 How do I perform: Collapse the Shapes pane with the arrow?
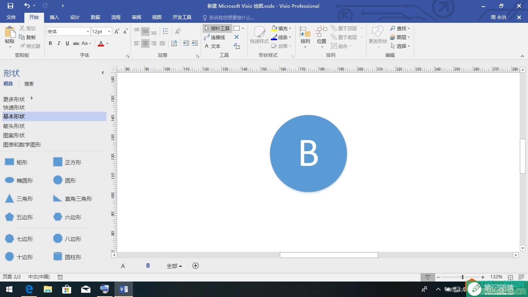[x=103, y=72]
